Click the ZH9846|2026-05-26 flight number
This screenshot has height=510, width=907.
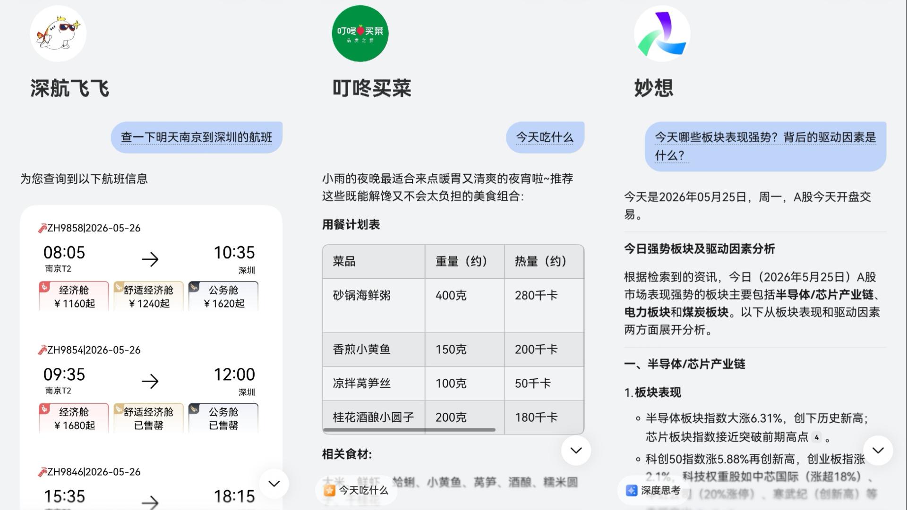tap(94, 472)
